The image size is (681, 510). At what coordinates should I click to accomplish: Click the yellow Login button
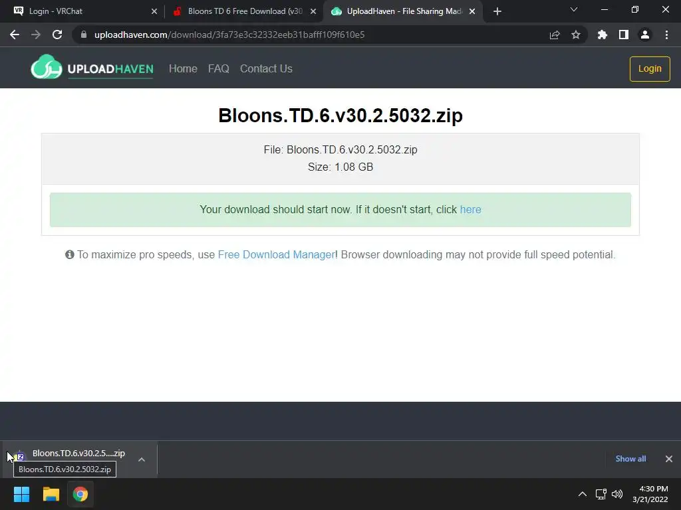coord(650,68)
